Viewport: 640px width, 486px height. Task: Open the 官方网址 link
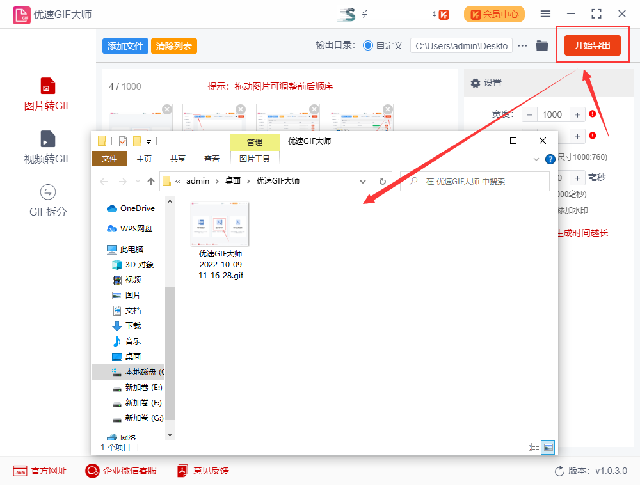(x=40, y=471)
